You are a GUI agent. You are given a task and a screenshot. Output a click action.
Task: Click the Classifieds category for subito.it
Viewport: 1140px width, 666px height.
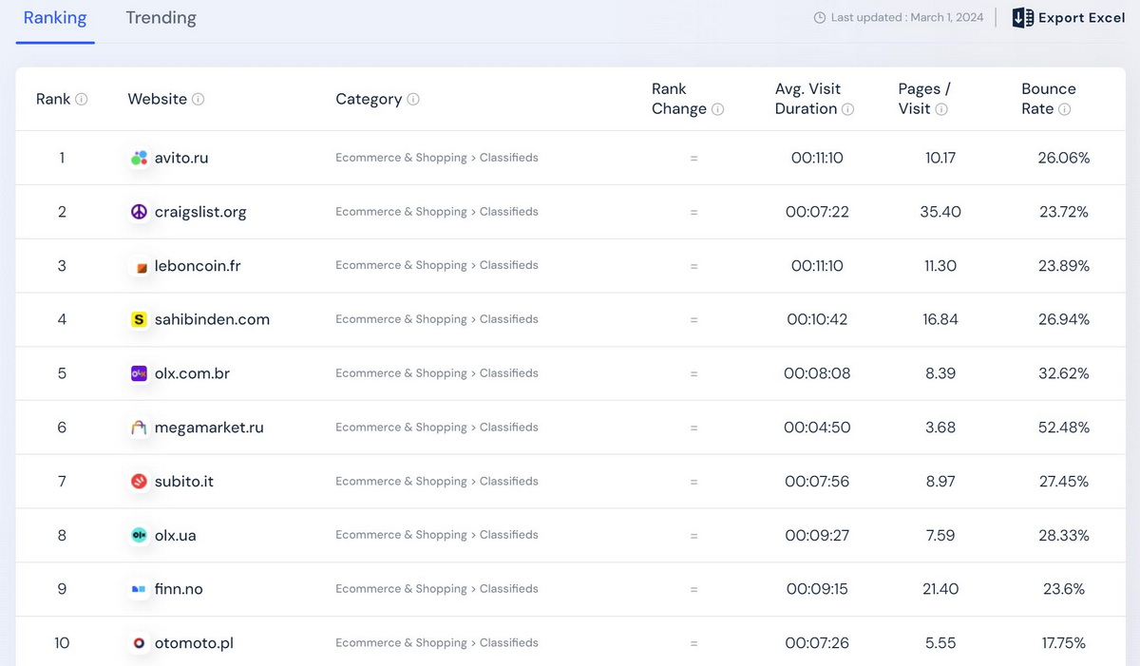click(508, 482)
